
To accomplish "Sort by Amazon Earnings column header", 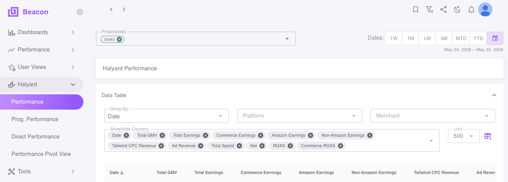I will click(316, 173).
